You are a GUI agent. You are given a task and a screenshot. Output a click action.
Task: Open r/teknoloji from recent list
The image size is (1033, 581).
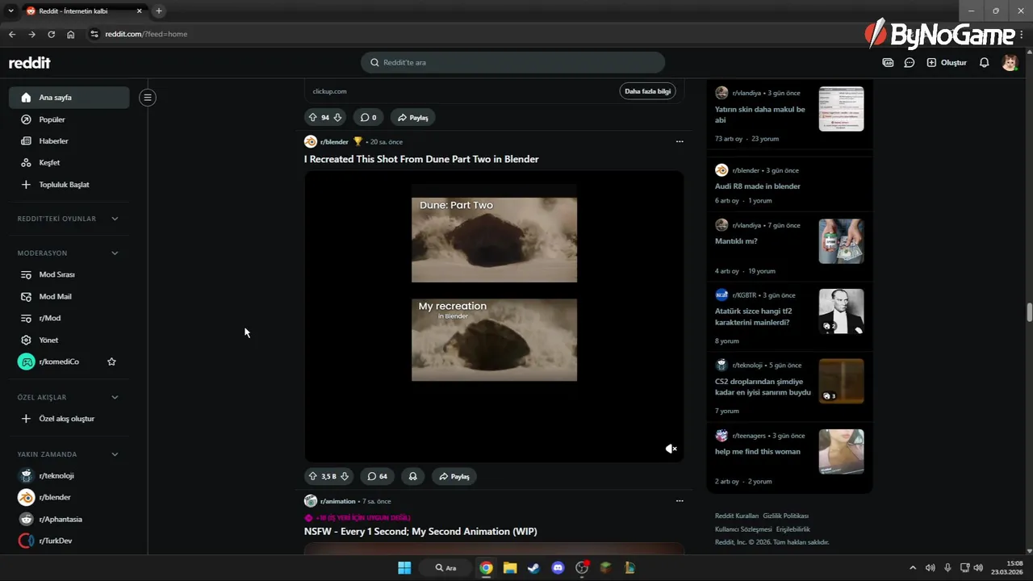click(x=69, y=476)
